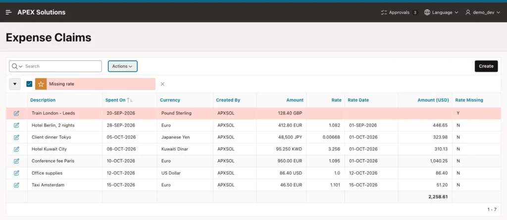The width and height of the screenshot is (507, 220).
Task: Open the hamburger navigation menu
Action: point(9,12)
